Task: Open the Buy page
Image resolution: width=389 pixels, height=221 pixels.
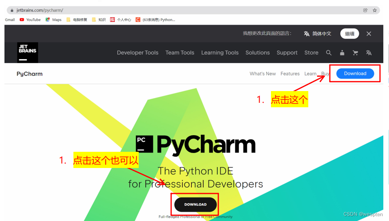Action: (x=325, y=74)
